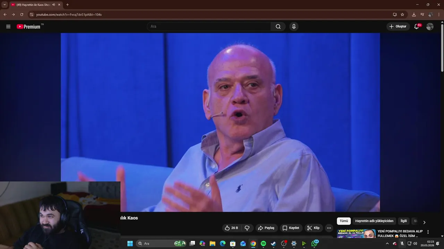The image size is (444, 249).
Task: Open the YENİ POMPALIYI BEDAVA ALIP title link
Action: click(x=400, y=233)
